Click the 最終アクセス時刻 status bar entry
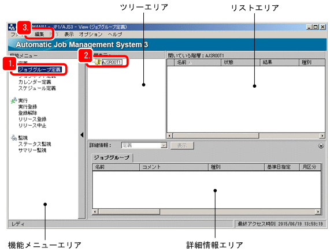 280,224
